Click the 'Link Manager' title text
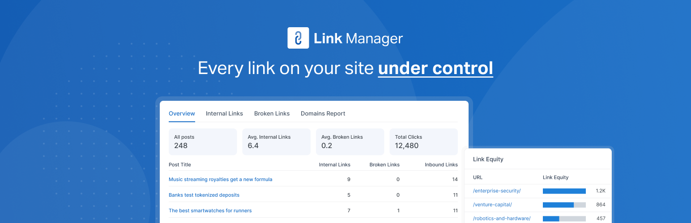691x223 pixels. point(358,38)
